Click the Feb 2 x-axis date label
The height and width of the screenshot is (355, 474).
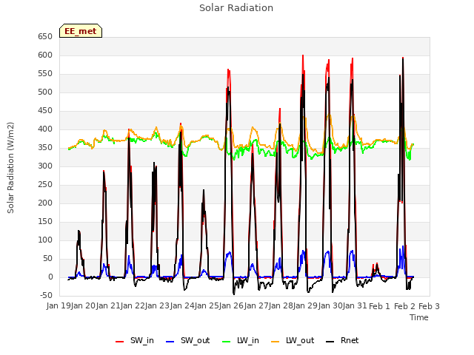point(404,306)
